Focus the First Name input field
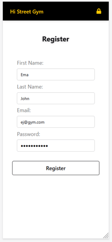112x242 pixels. click(x=56, y=74)
